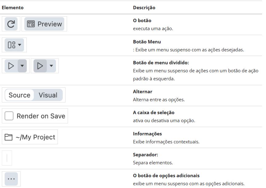Click the Elemento column header

point(13,7)
